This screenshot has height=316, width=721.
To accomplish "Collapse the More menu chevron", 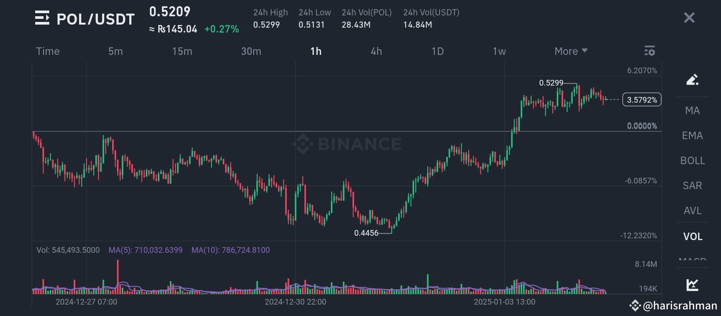I will [x=585, y=50].
